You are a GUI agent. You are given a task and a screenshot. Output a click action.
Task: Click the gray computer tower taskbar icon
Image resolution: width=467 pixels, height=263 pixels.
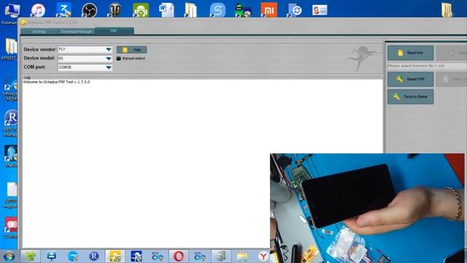[221, 256]
